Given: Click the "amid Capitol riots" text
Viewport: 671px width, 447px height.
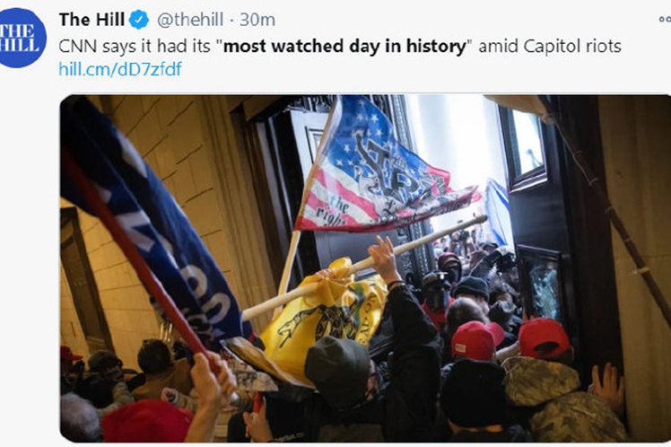Looking at the screenshot, I should coord(550,47).
